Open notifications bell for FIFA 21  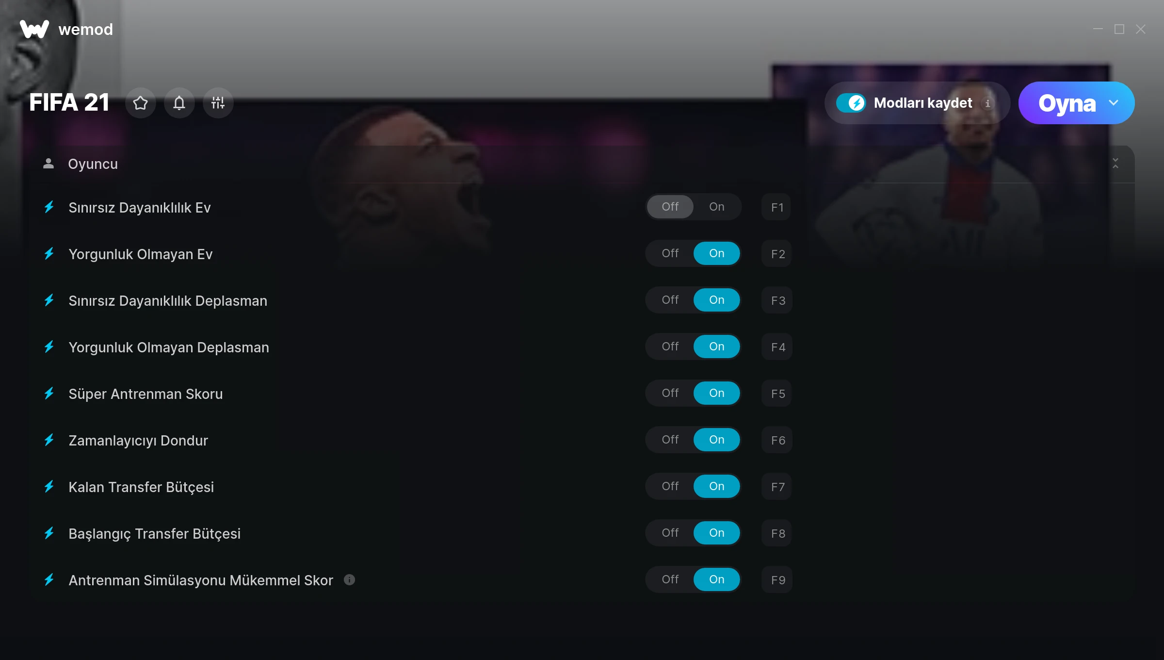179,103
